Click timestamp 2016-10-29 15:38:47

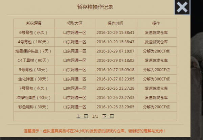[x=115, y=42]
